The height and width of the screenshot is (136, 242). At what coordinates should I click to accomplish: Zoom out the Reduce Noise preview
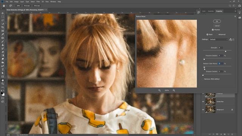(x=160, y=90)
